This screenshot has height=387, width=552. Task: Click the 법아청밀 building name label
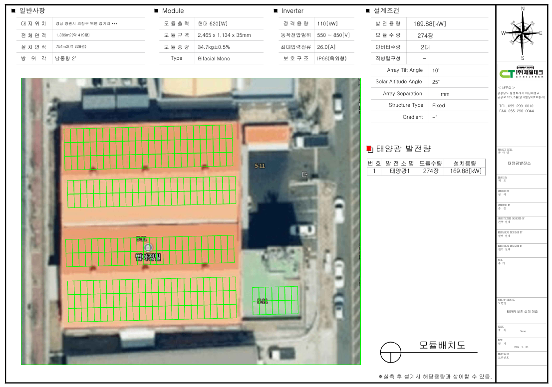point(149,257)
